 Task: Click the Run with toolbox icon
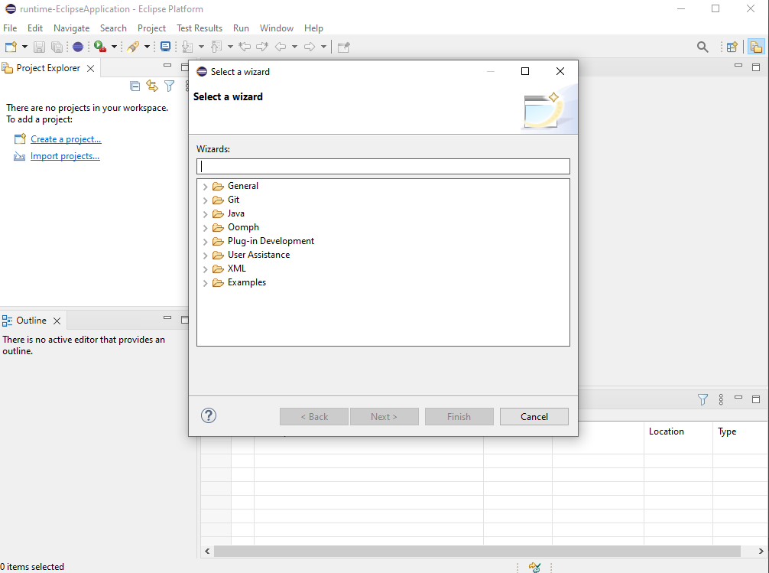click(100, 47)
